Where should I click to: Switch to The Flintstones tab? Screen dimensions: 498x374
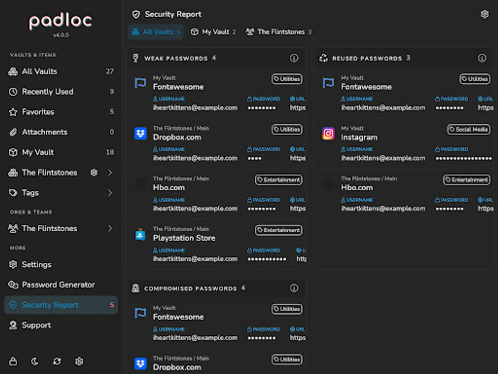tap(278, 32)
